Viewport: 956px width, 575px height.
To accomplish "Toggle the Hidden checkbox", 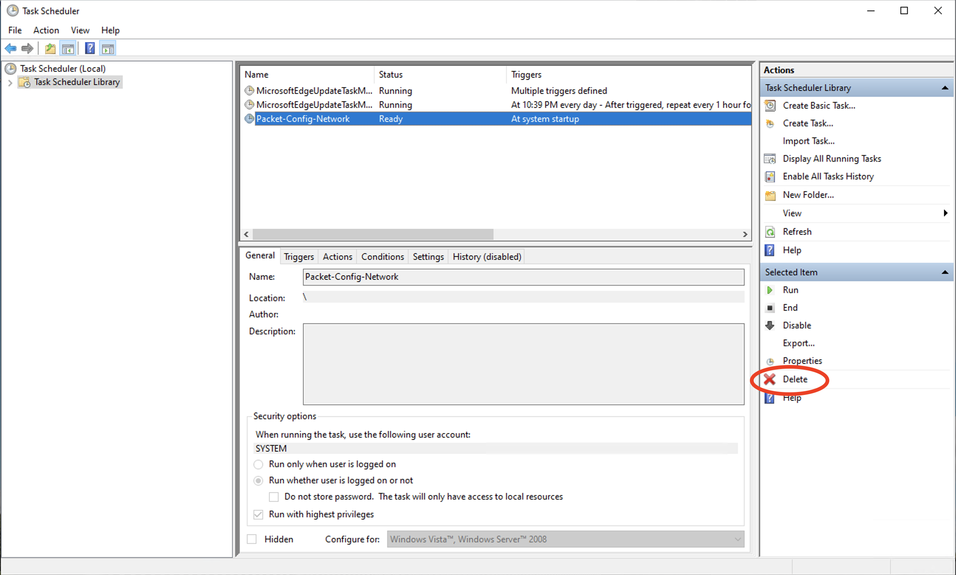I will (252, 539).
